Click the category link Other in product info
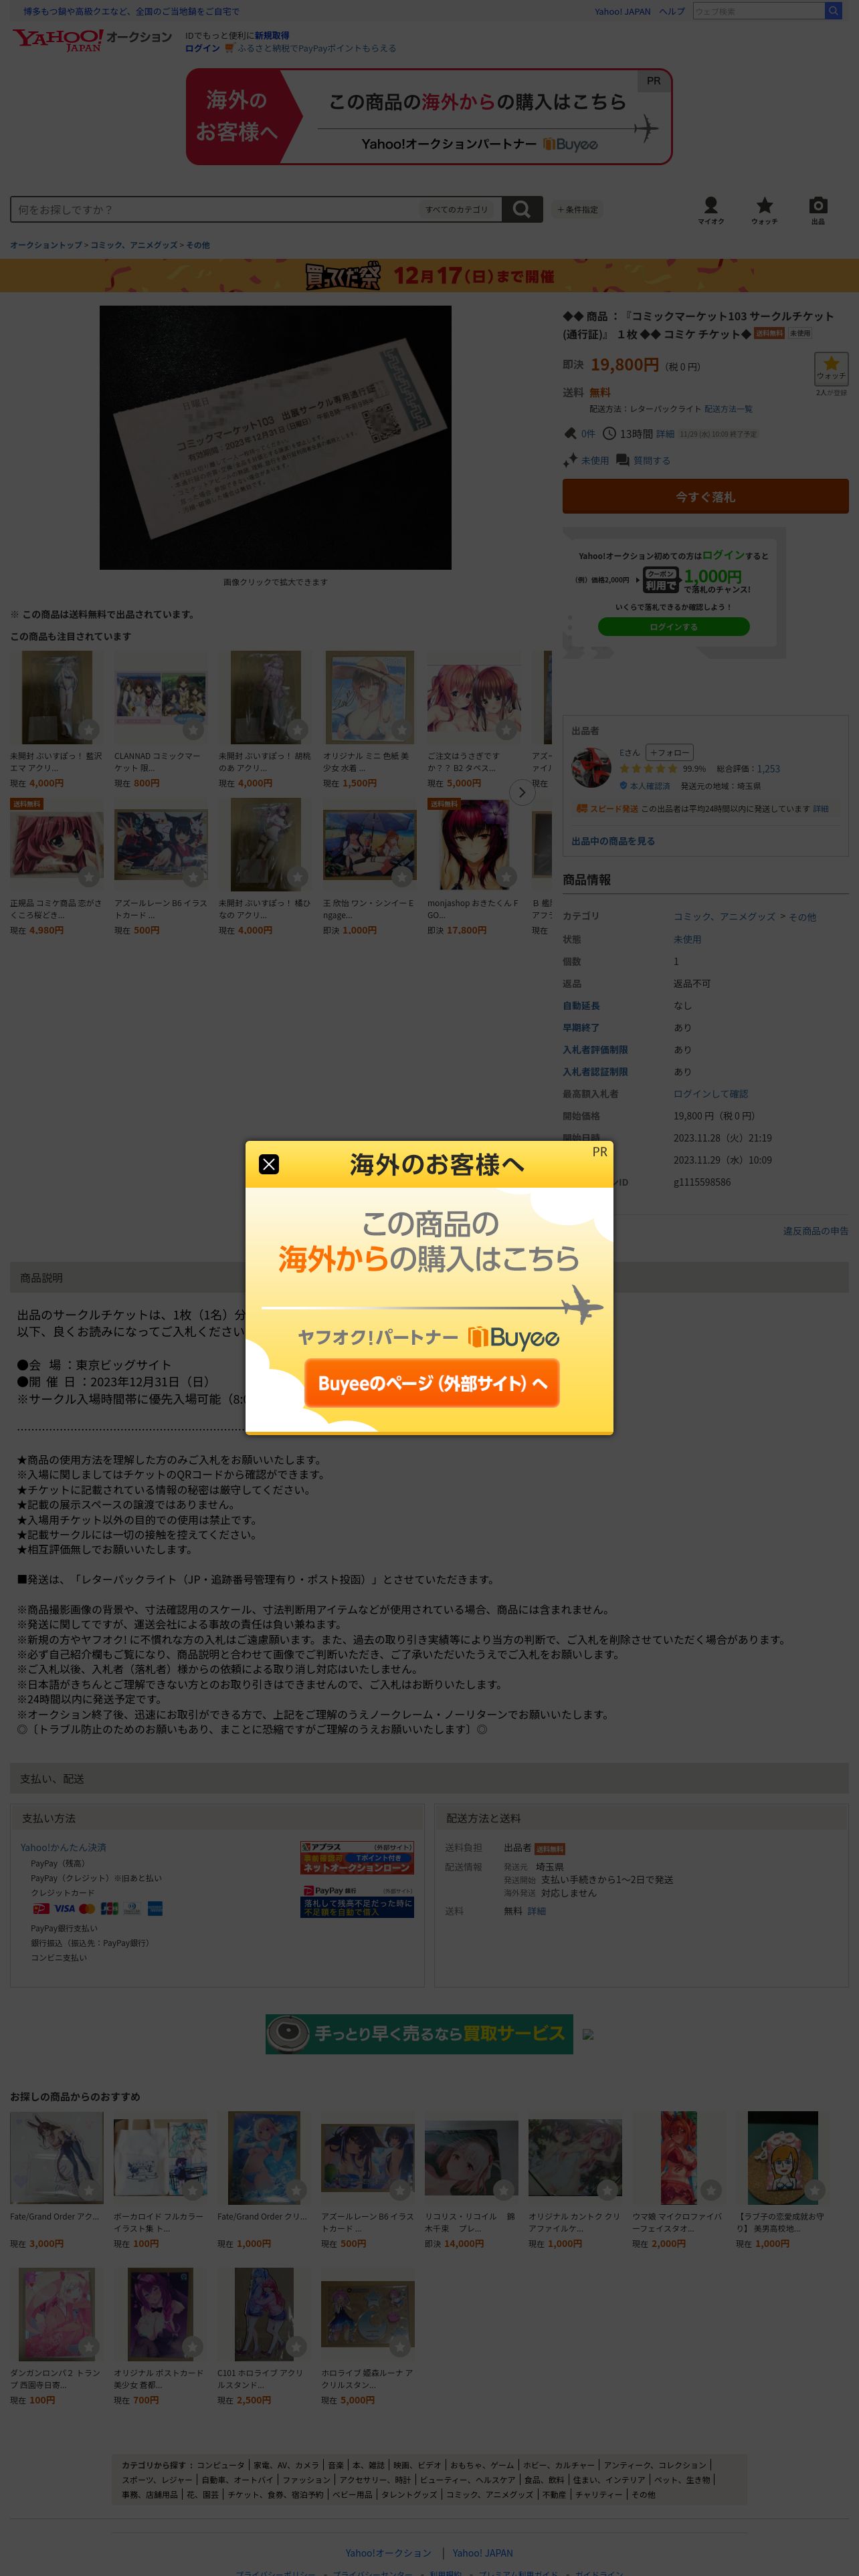Screen dimensions: 859x2576 (804, 916)
